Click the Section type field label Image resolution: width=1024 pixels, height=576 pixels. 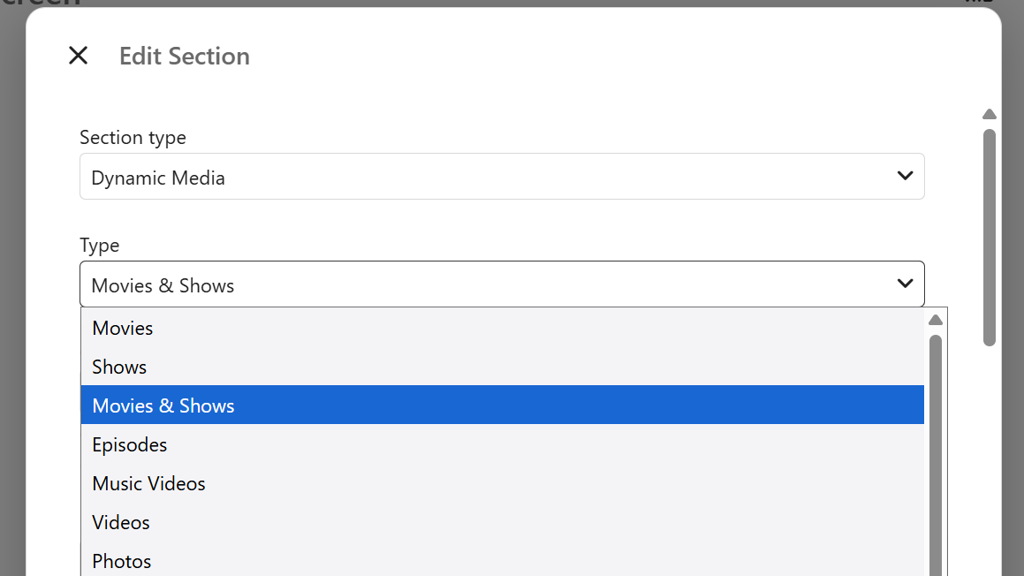coord(133,137)
